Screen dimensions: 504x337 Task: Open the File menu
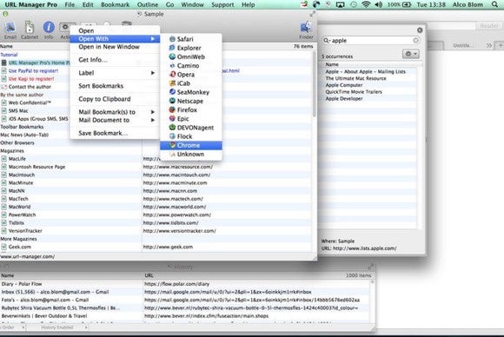pos(70,4)
